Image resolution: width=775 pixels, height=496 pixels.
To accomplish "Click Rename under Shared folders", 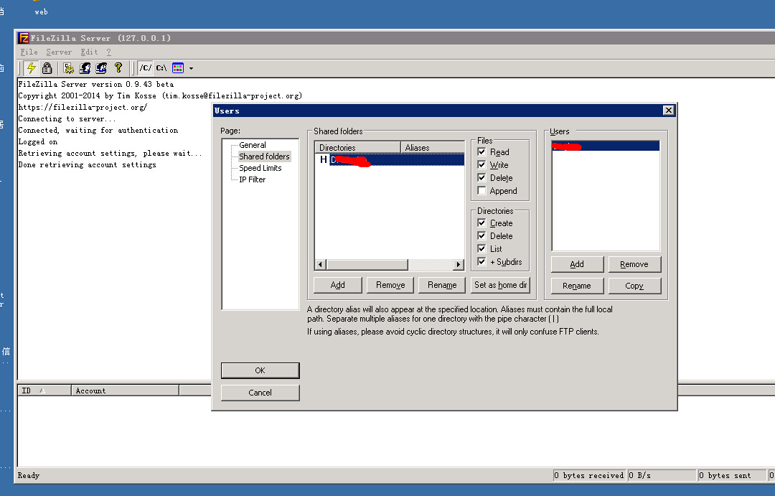I will point(442,285).
